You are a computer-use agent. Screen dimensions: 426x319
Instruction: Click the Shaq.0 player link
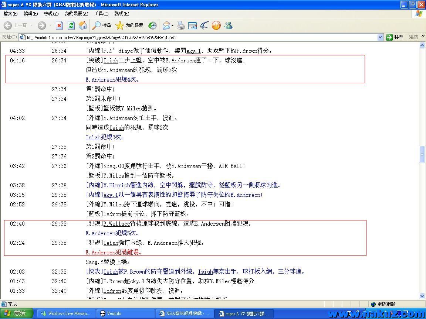[x=112, y=166]
